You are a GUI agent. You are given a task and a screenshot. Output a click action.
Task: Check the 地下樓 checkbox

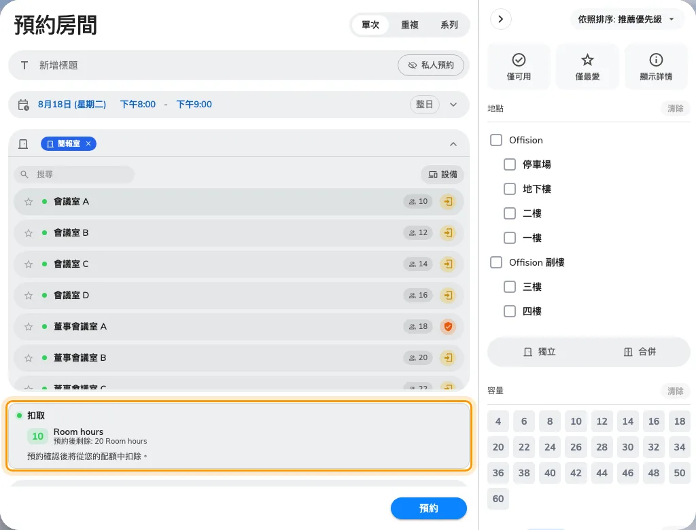pyautogui.click(x=510, y=189)
